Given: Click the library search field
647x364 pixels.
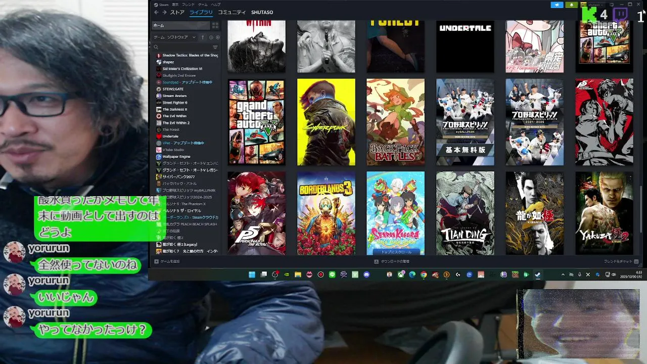Looking at the screenshot, I should coord(182,47).
